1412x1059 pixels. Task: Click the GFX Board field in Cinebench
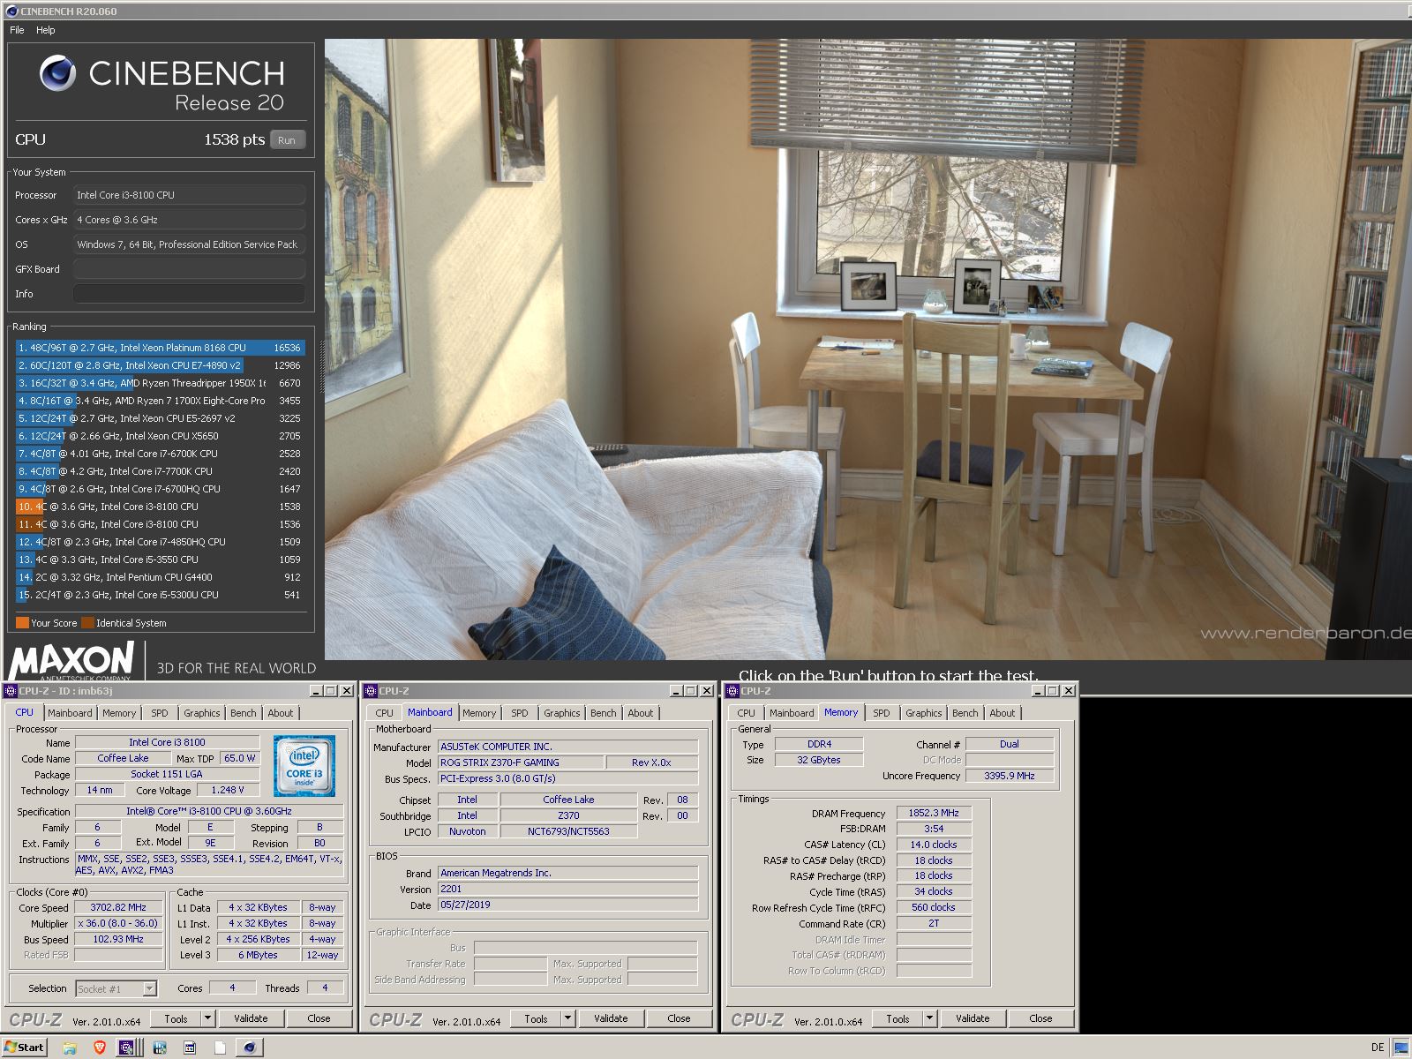tap(189, 269)
